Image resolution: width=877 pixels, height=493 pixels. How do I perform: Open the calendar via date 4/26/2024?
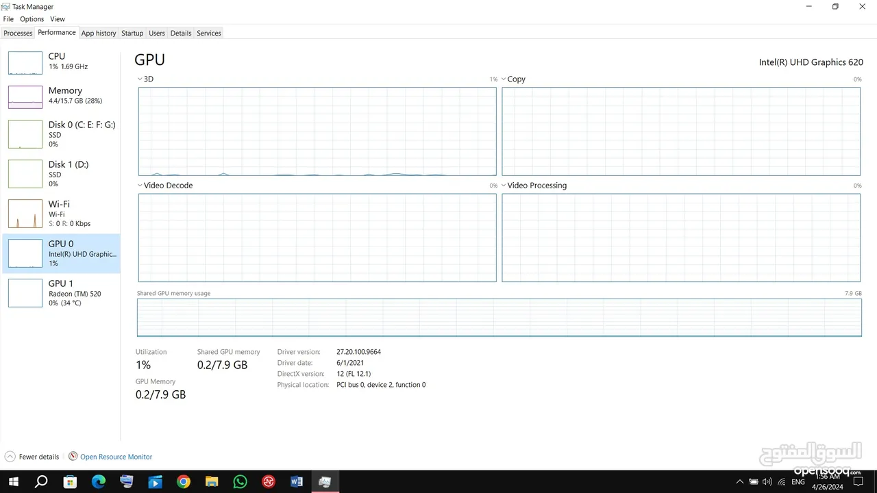[x=828, y=487]
